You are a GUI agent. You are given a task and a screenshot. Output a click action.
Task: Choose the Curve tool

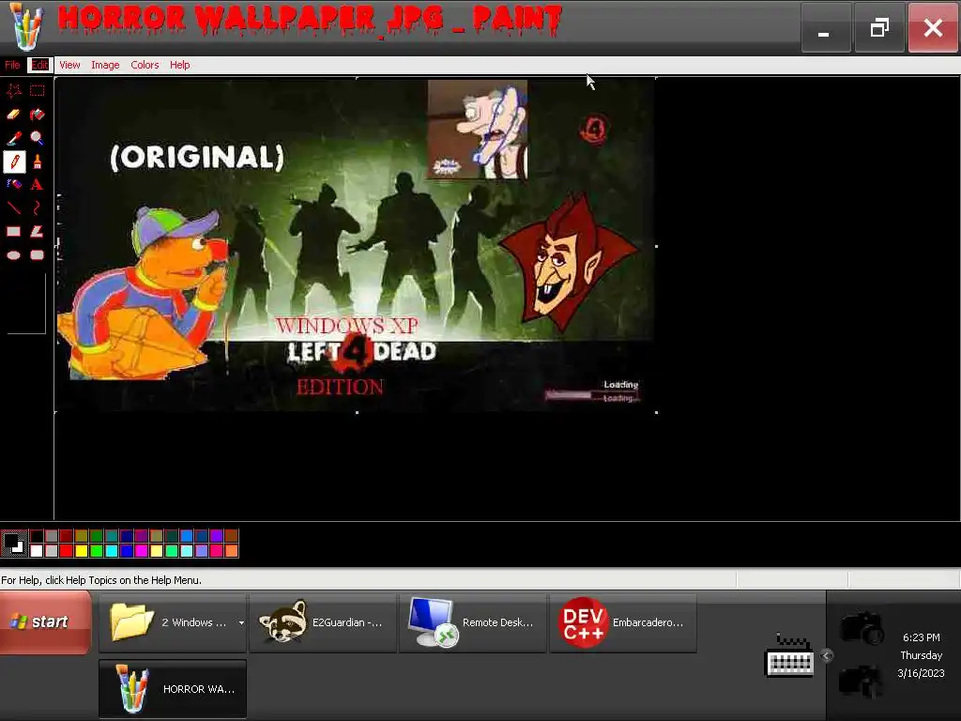38,207
